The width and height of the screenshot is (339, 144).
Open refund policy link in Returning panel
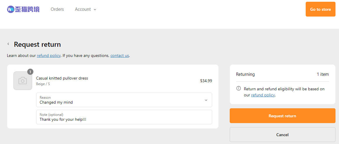(263, 95)
